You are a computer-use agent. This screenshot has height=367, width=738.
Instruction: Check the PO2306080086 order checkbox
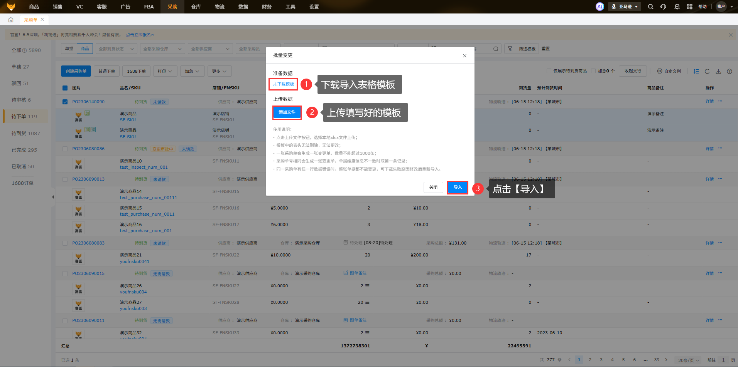(x=65, y=149)
